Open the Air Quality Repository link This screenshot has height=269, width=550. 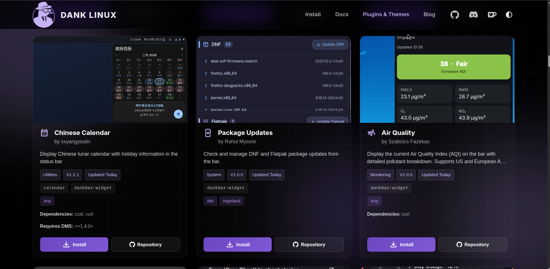pos(473,244)
